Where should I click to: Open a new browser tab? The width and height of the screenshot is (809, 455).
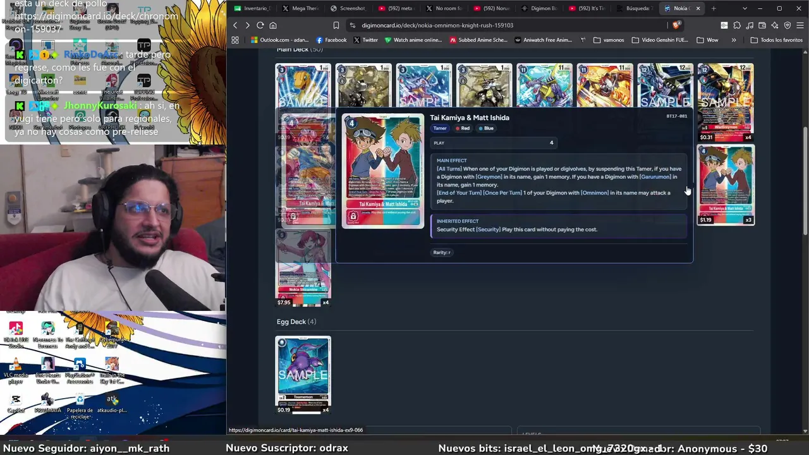[714, 8]
